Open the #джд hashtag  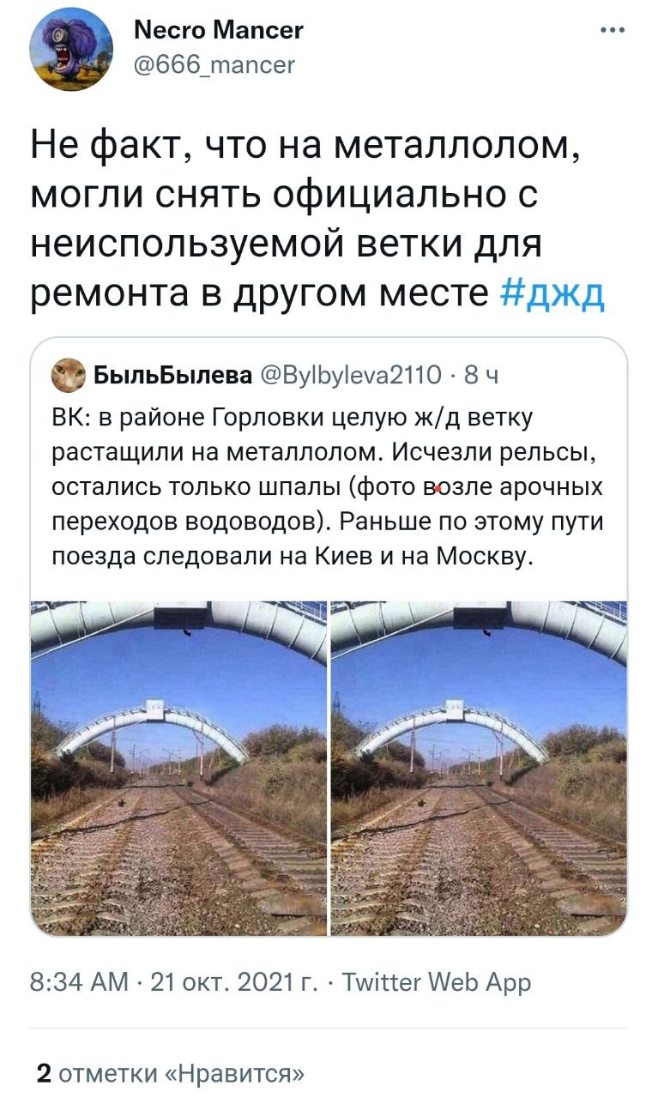click(552, 295)
